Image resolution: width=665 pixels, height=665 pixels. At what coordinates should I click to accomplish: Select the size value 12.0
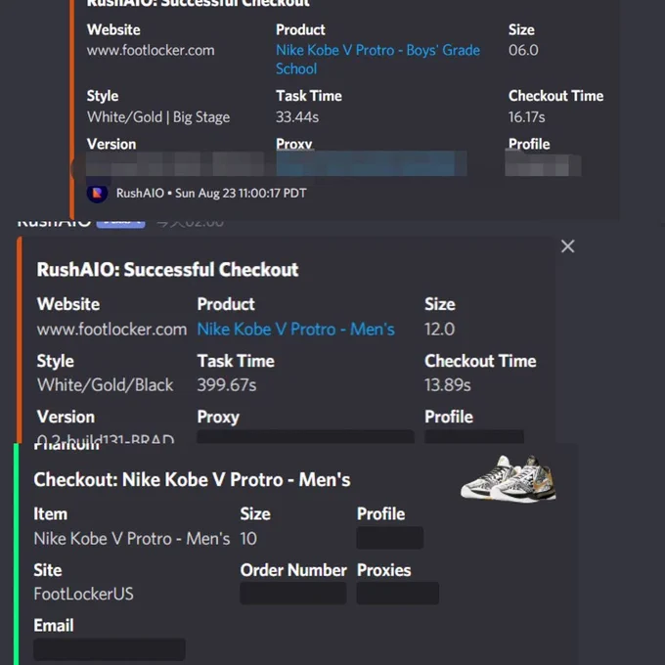pos(439,330)
